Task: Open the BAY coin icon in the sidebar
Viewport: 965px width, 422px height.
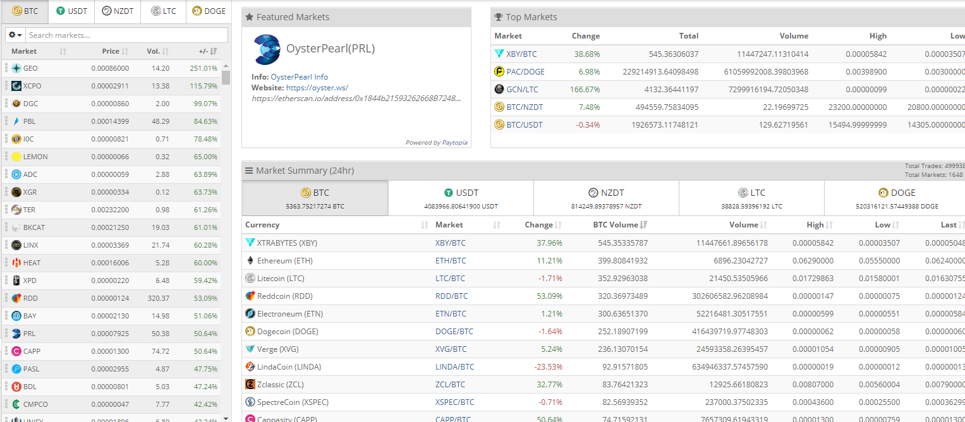Action: [16, 316]
